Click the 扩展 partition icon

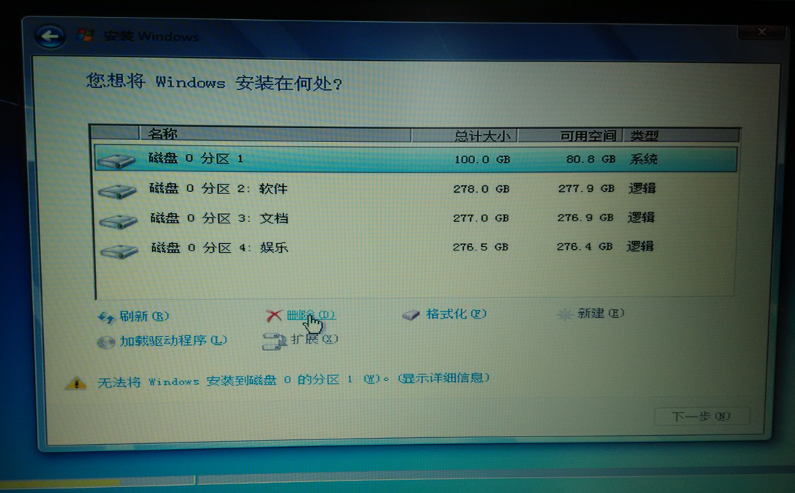[x=274, y=341]
